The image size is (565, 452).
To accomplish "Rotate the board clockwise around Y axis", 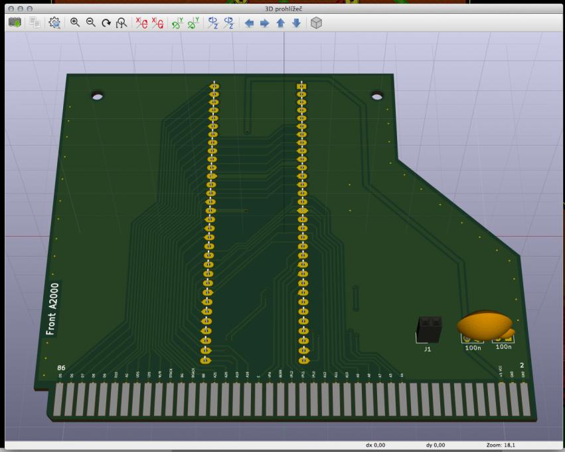I will pyautogui.click(x=177, y=23).
